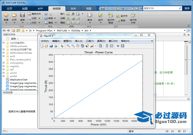
Task: Select the Pan hand tool in Figure
Action: click(x=78, y=46)
